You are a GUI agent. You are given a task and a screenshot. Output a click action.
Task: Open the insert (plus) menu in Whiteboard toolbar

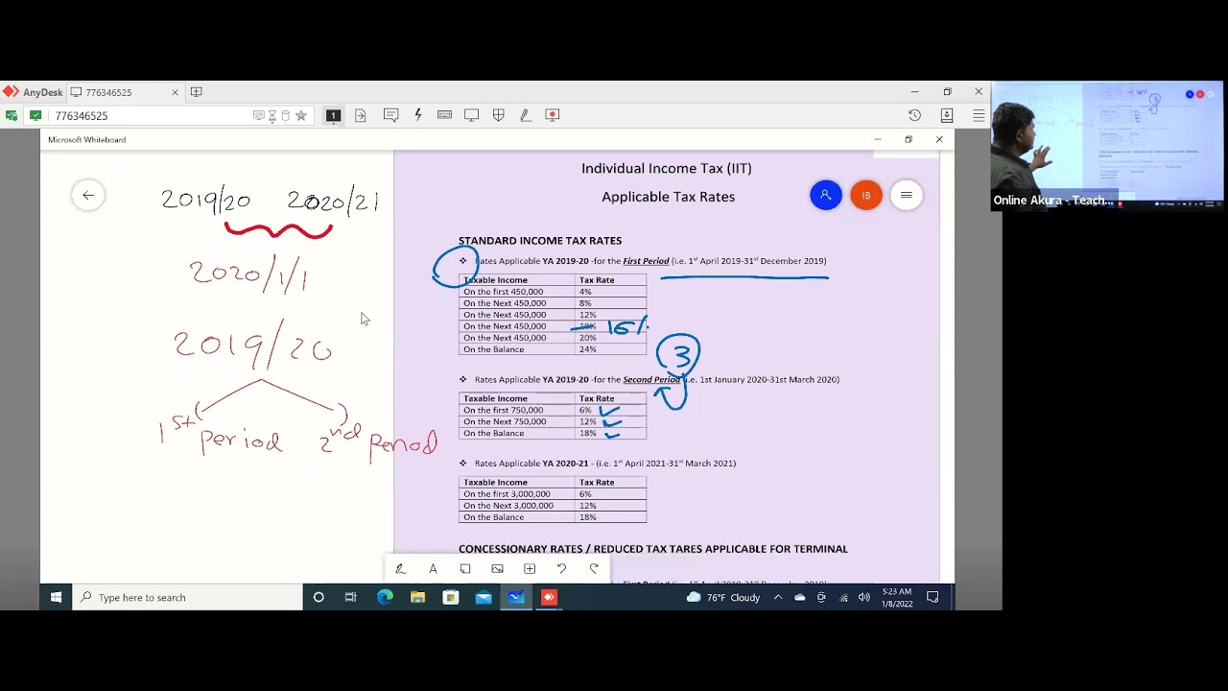530,569
